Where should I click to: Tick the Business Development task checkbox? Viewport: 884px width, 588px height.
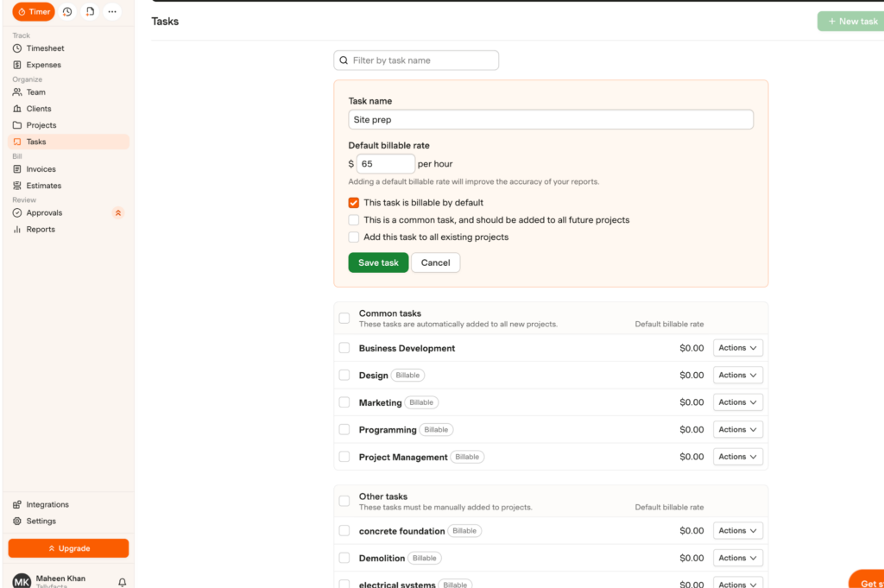pos(344,348)
